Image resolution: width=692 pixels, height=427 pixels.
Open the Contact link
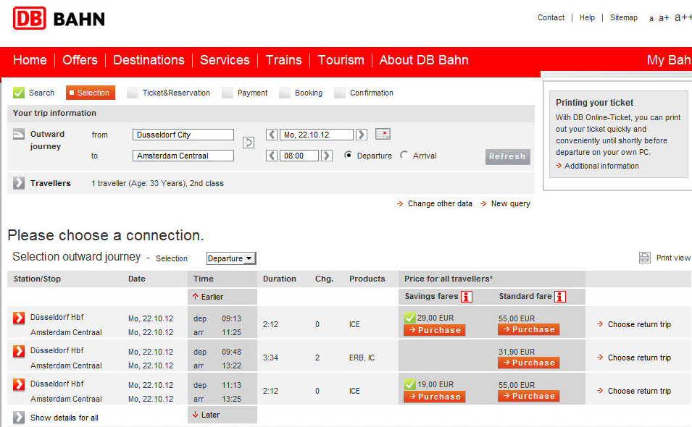coord(551,17)
